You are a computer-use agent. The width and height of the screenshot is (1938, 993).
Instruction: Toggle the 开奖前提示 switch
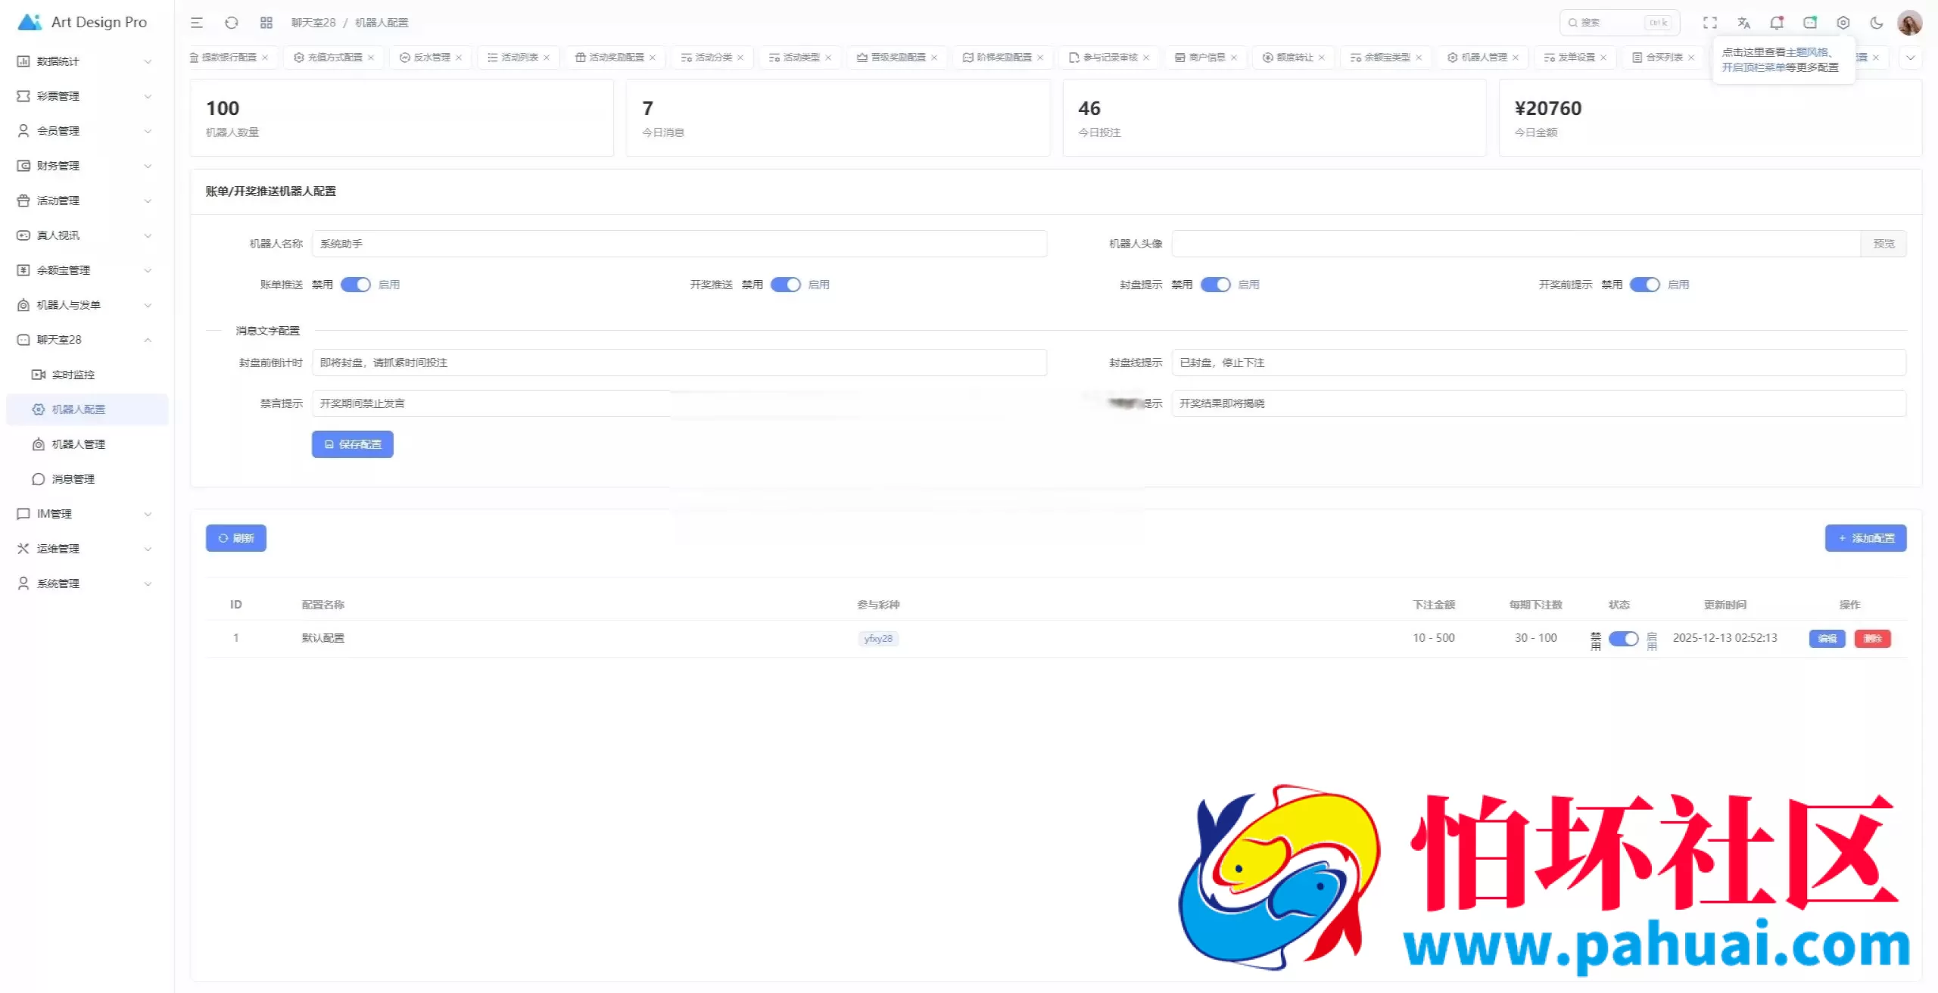(1645, 285)
